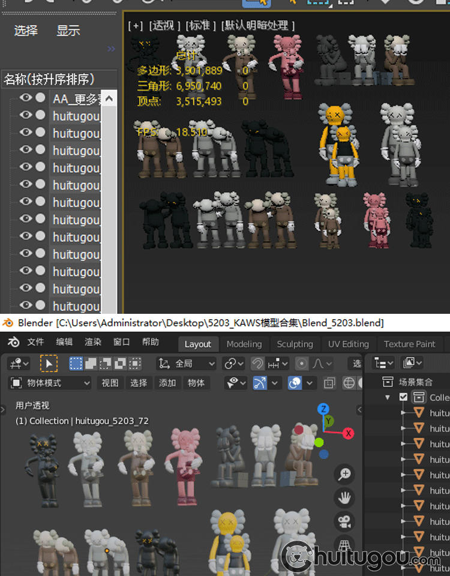Viewport: 450px width, 576px height.
Task: Toggle camera view with camera icon
Action: click(345, 521)
